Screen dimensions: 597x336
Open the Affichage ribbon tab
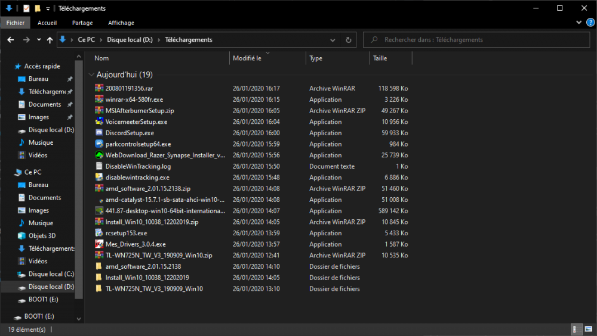tap(121, 23)
